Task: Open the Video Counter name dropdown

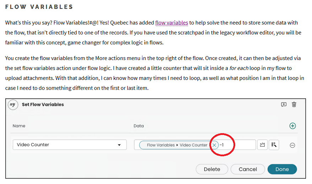Action: [x=70, y=145]
